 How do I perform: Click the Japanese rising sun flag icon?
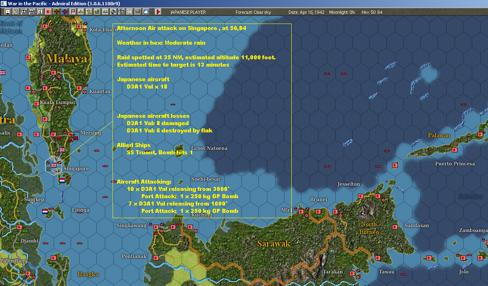click(48, 12)
